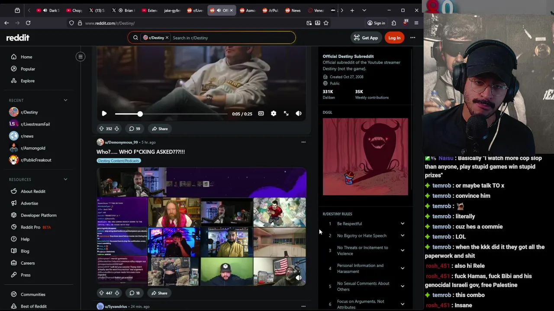Open the DGGL artwork in the sidebar

point(365,156)
